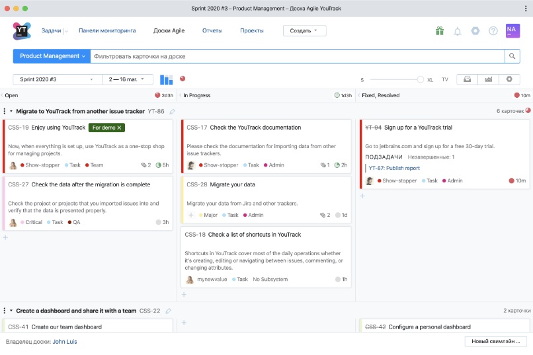Viewport: 533px width, 355px height.
Task: Open the notifications bell
Action: (x=458, y=31)
